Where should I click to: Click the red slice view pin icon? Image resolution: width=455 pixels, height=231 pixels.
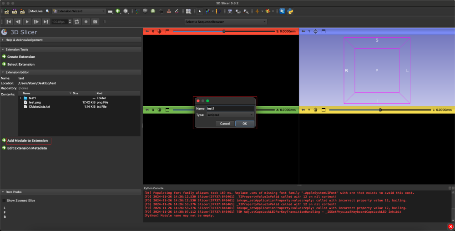pyautogui.click(x=147, y=31)
